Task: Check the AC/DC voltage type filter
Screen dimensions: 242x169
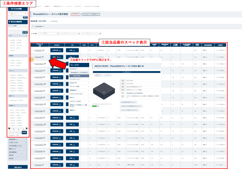Action: [10, 100]
